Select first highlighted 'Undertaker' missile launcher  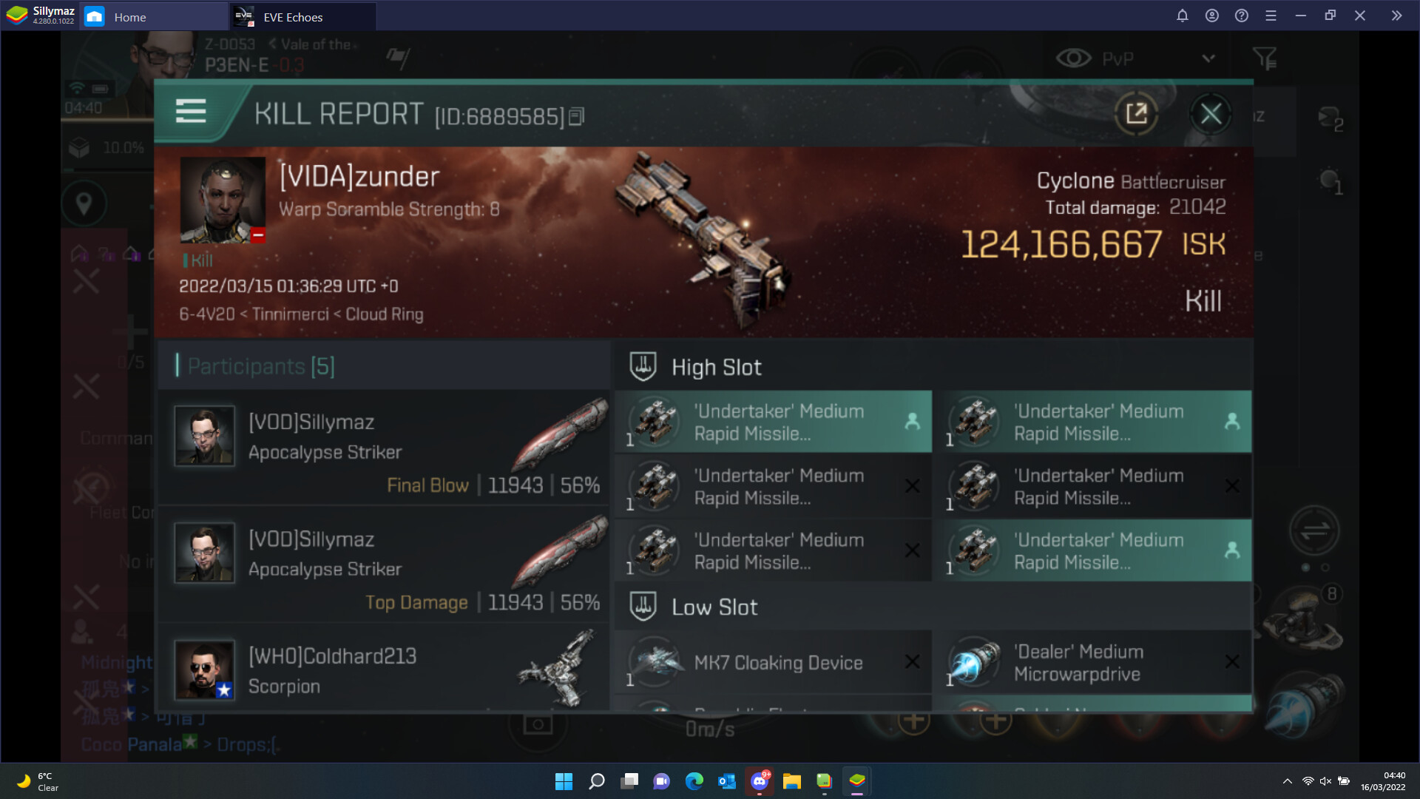pos(773,422)
